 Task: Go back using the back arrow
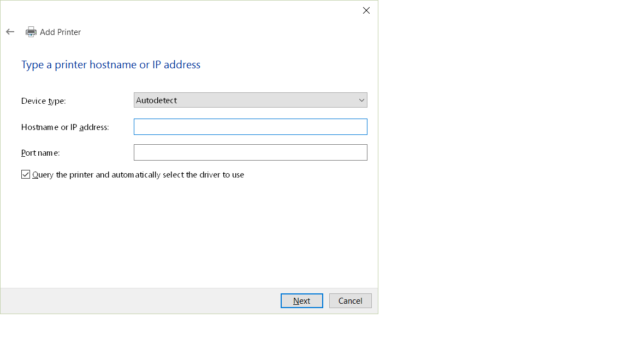coord(10,32)
